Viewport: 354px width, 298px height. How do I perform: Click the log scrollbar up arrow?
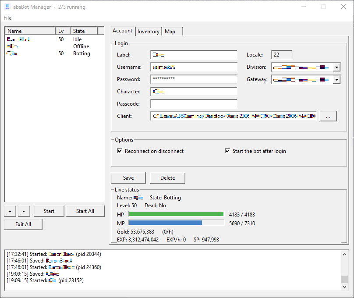pos(344,255)
